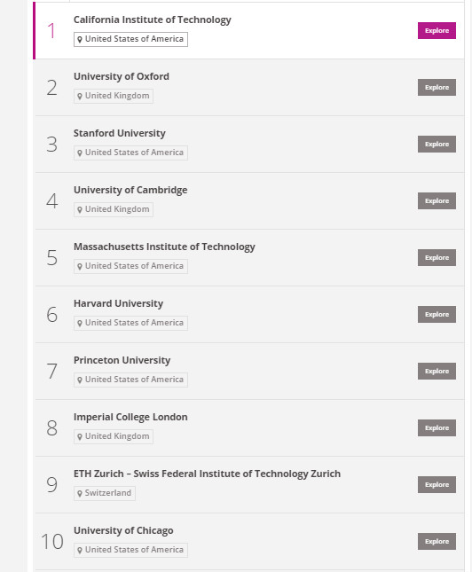472x572 pixels.
Task: Open Explore for University of Cambridge
Action: 437,200
